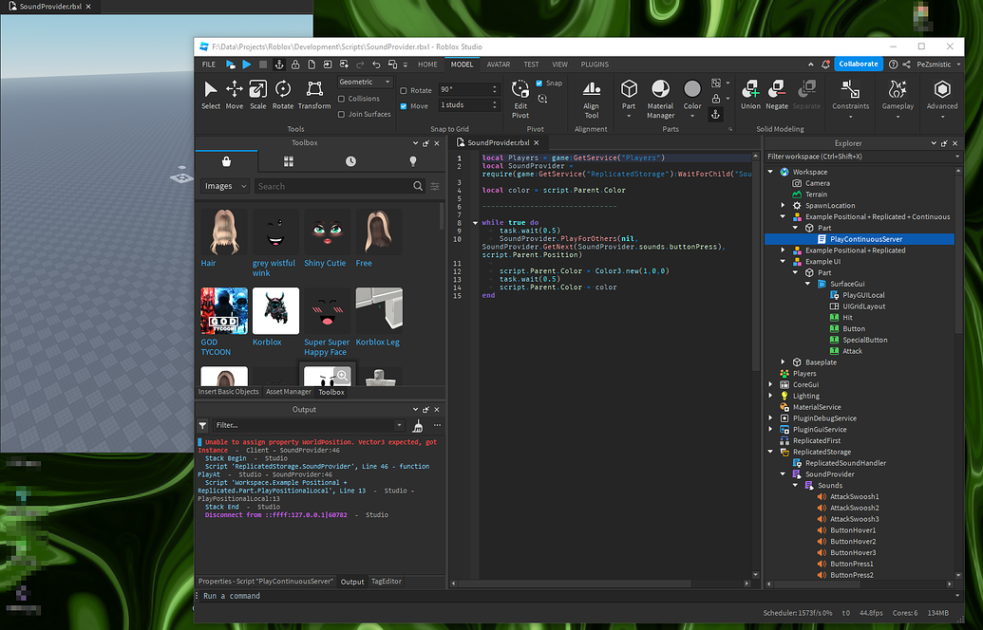Switch to Asset Manager bottom tab
This screenshot has width=983, height=630.
point(289,392)
